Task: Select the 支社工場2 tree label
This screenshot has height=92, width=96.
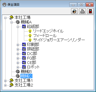Action: coord(24,85)
